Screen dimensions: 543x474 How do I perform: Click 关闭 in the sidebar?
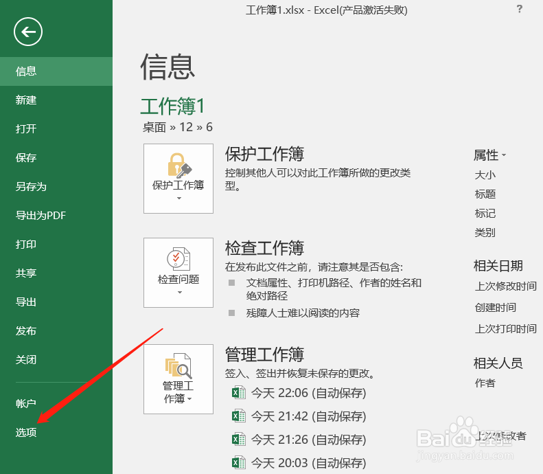coord(56,360)
